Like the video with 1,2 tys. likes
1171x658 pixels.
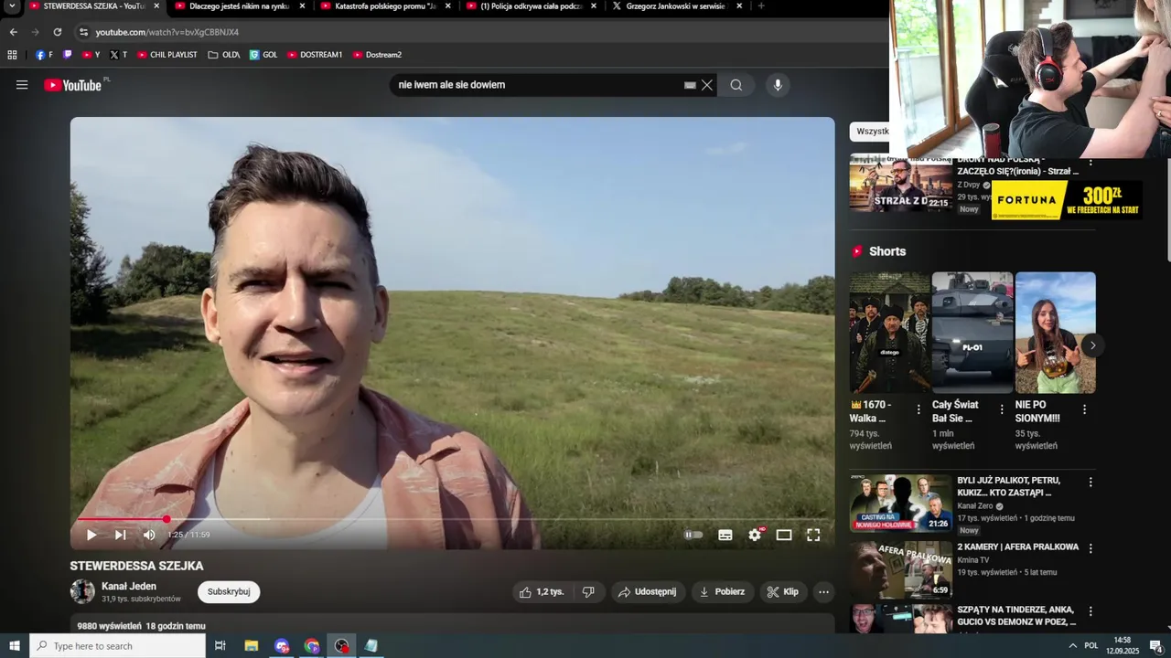[x=542, y=592]
